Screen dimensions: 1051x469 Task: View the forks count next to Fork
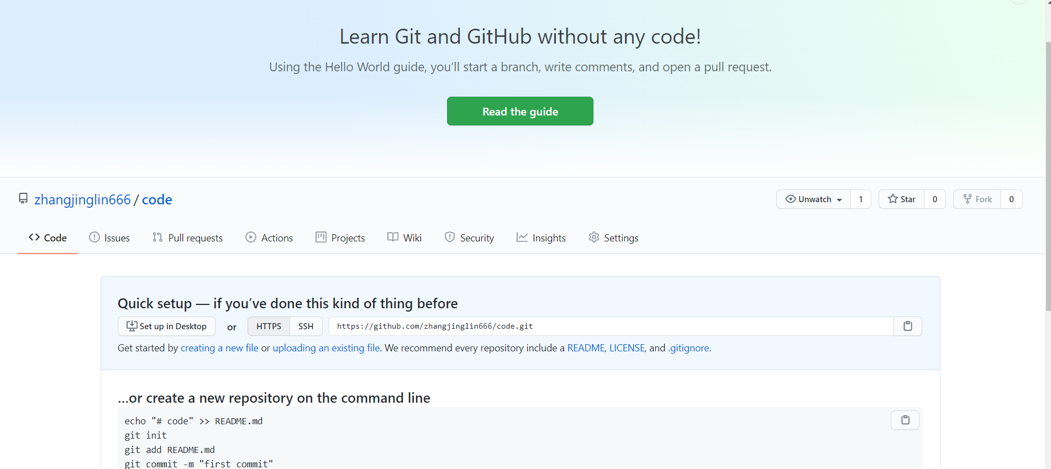(x=1012, y=199)
